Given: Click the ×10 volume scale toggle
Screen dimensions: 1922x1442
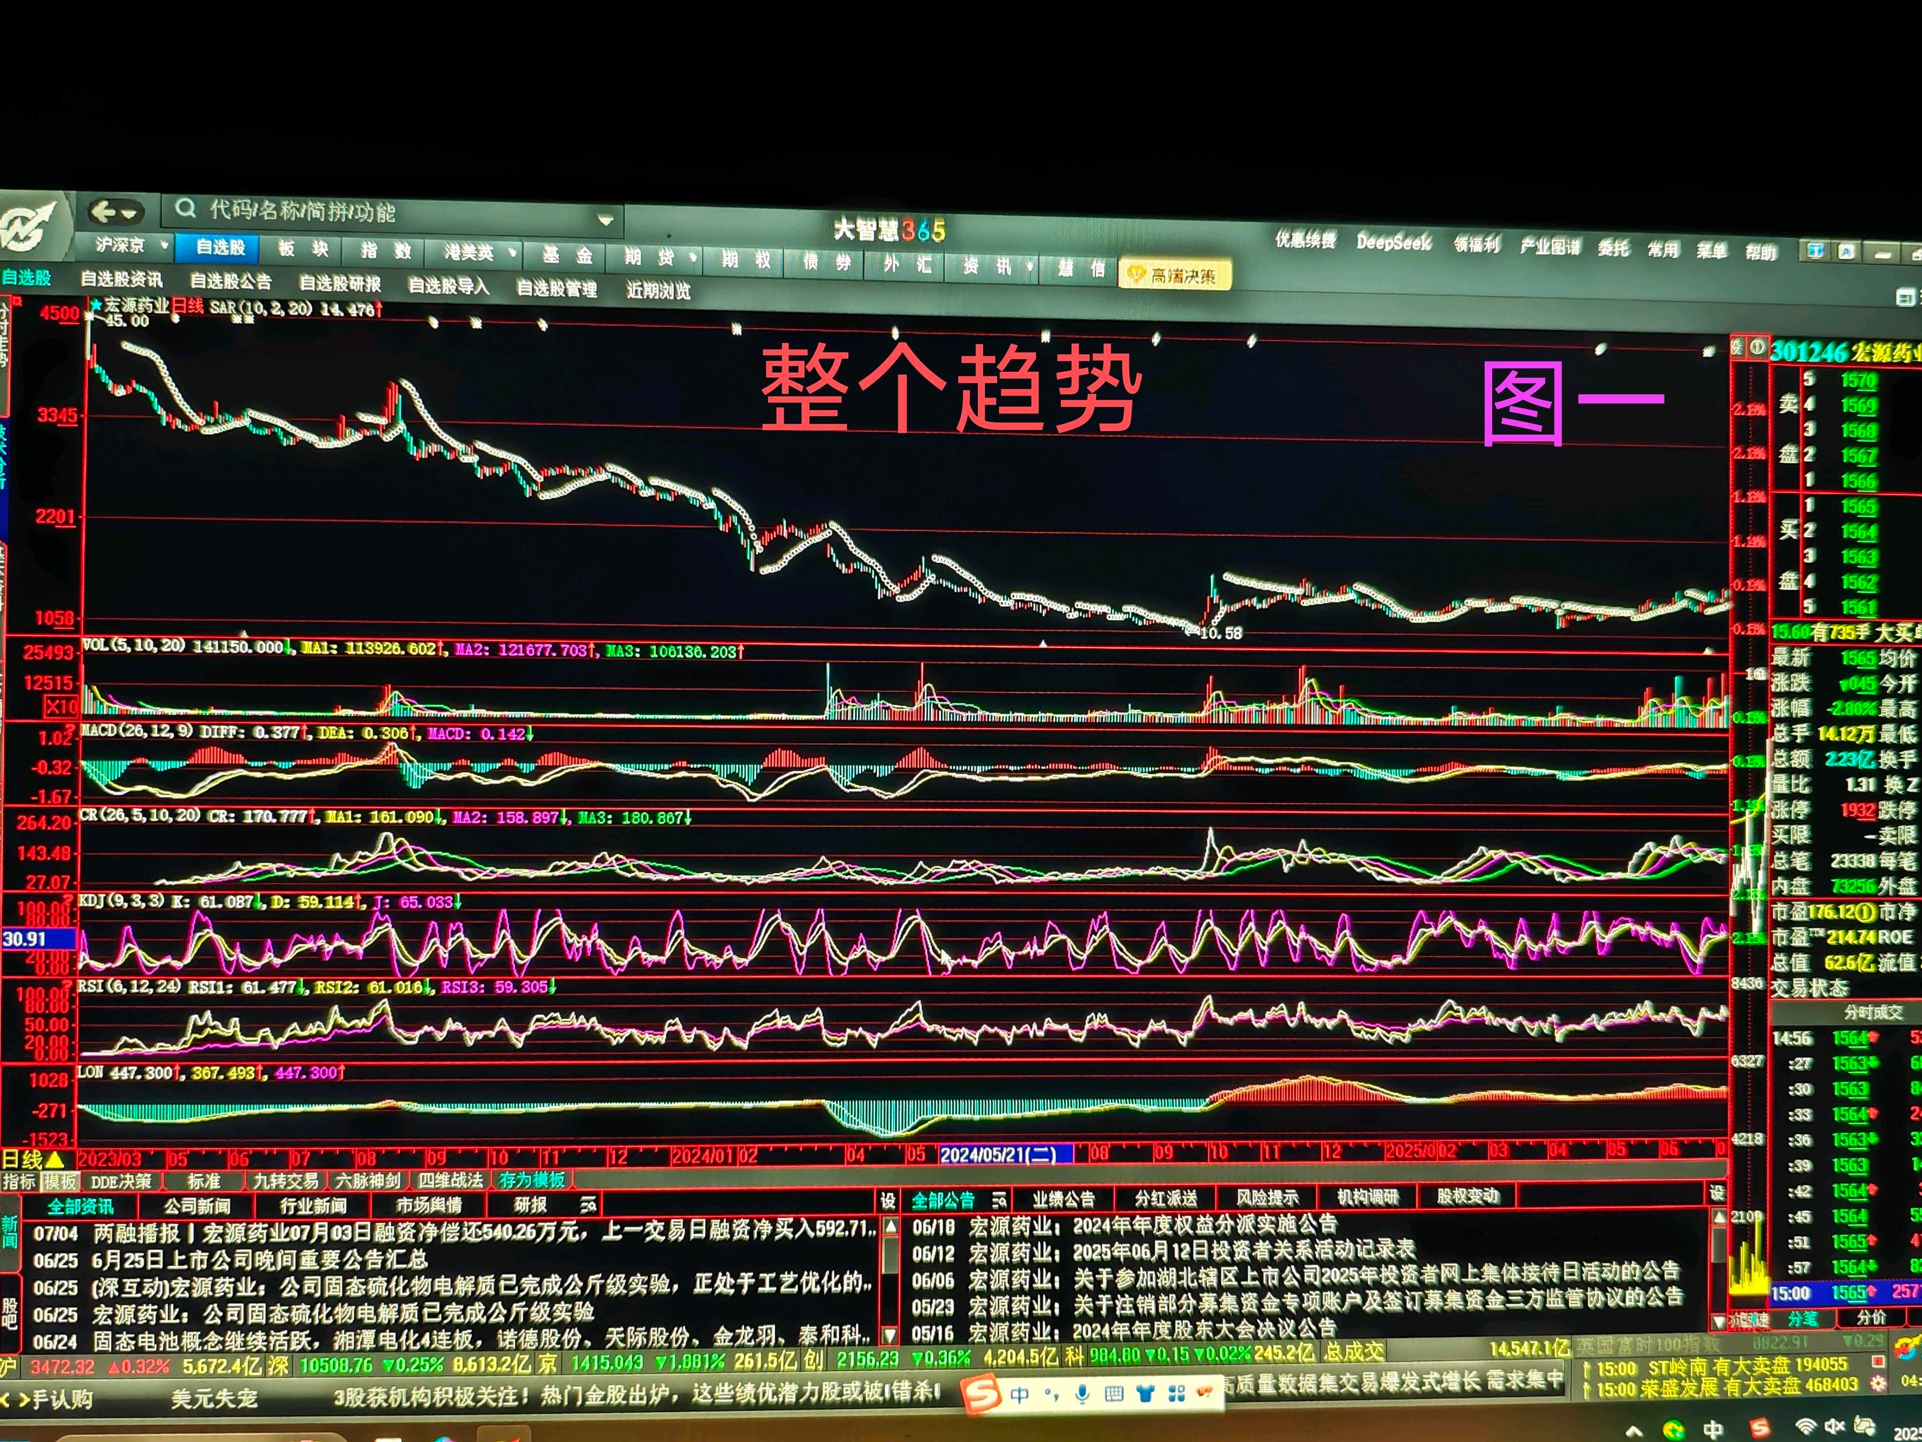Looking at the screenshot, I should [x=61, y=707].
